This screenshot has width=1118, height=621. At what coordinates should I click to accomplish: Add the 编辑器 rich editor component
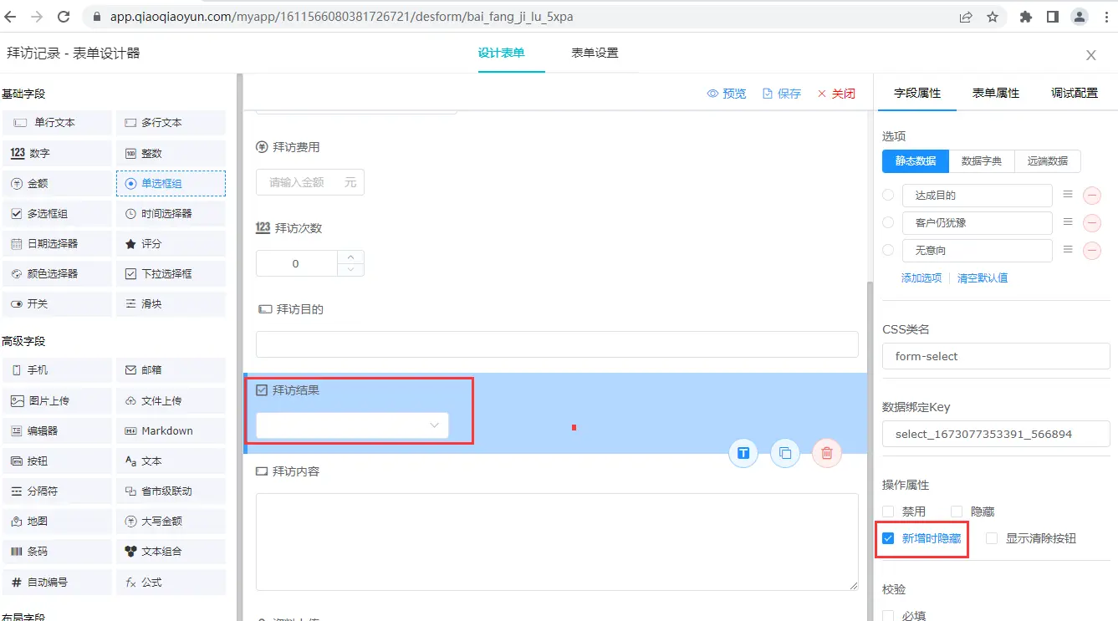57,430
